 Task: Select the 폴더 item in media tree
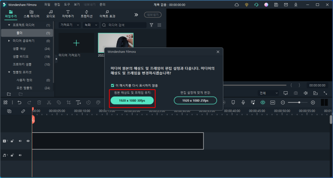(x=27, y=33)
